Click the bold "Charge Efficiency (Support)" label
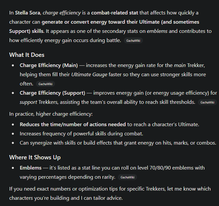This screenshot has width=219, height=206. [x=52, y=93]
